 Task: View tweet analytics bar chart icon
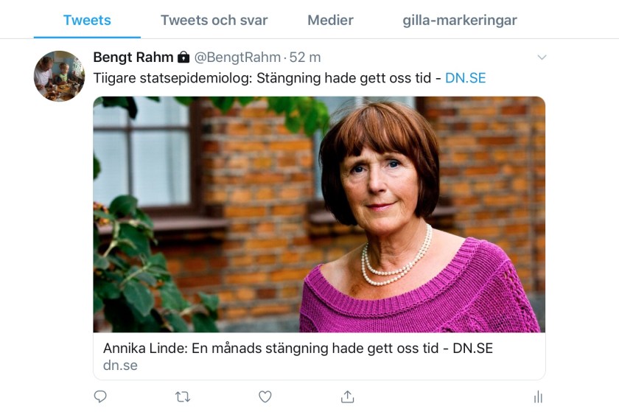538,397
